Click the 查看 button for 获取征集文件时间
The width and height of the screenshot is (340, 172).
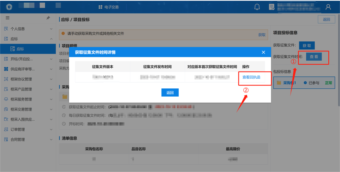(x=314, y=56)
